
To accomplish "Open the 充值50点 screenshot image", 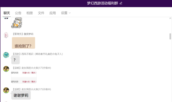I will tap(24, 77).
